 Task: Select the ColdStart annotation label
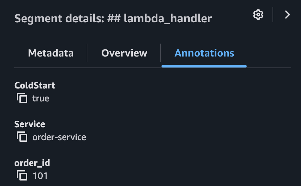pyautogui.click(x=35, y=85)
